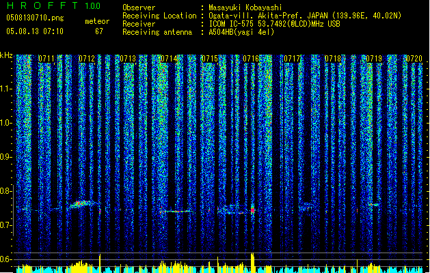Screen dimensions: 430x273
Task: Click the 0716 time marker
Action: click(x=251, y=59)
